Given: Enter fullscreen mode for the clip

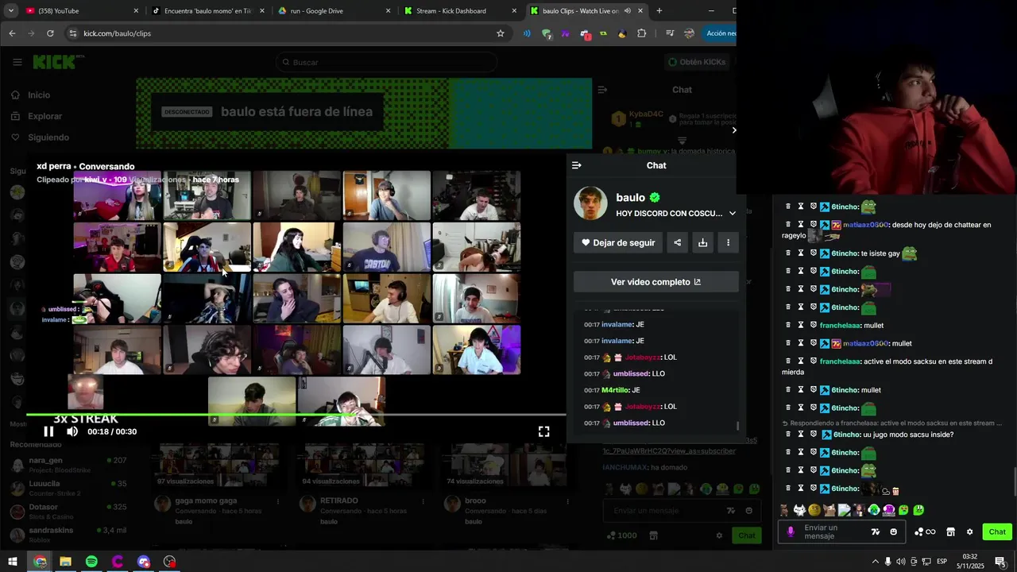Looking at the screenshot, I should (x=543, y=431).
